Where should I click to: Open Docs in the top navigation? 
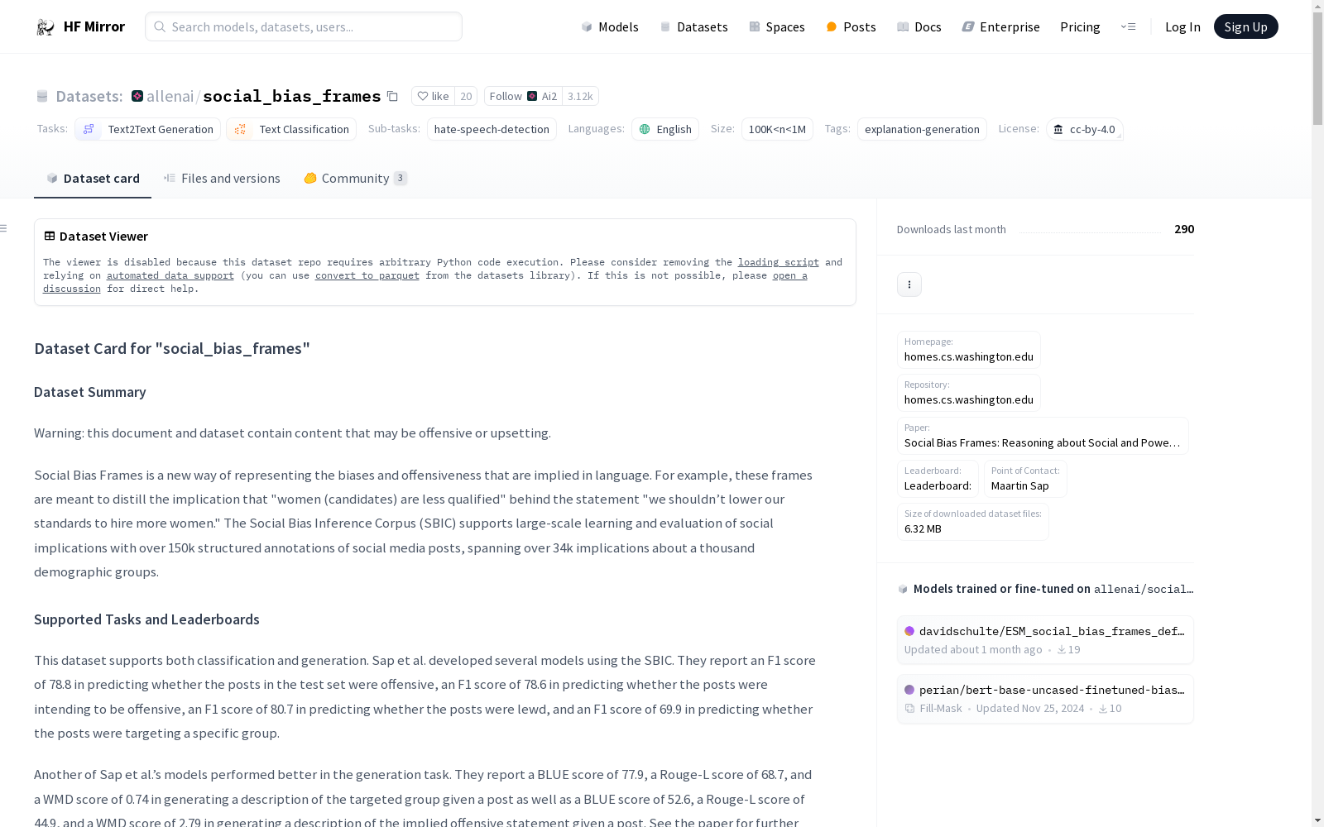pyautogui.click(x=919, y=27)
